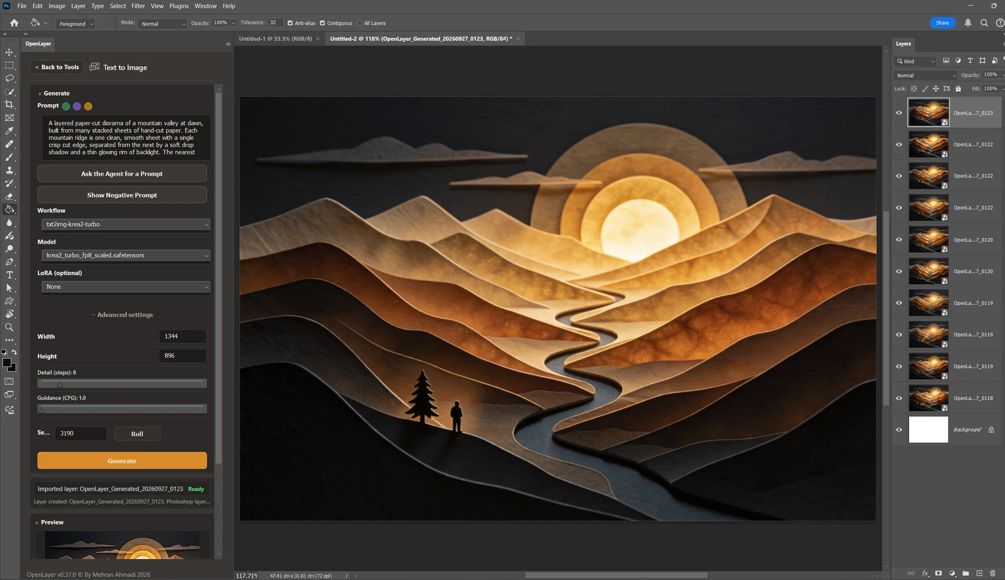1005x580 pixels.
Task: Click the lock all icon in Layers
Action: tap(958, 89)
